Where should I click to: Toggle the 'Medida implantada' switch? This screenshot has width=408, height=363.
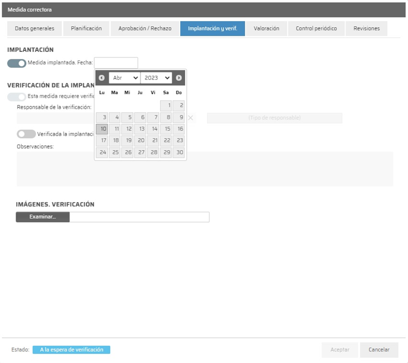coord(17,63)
